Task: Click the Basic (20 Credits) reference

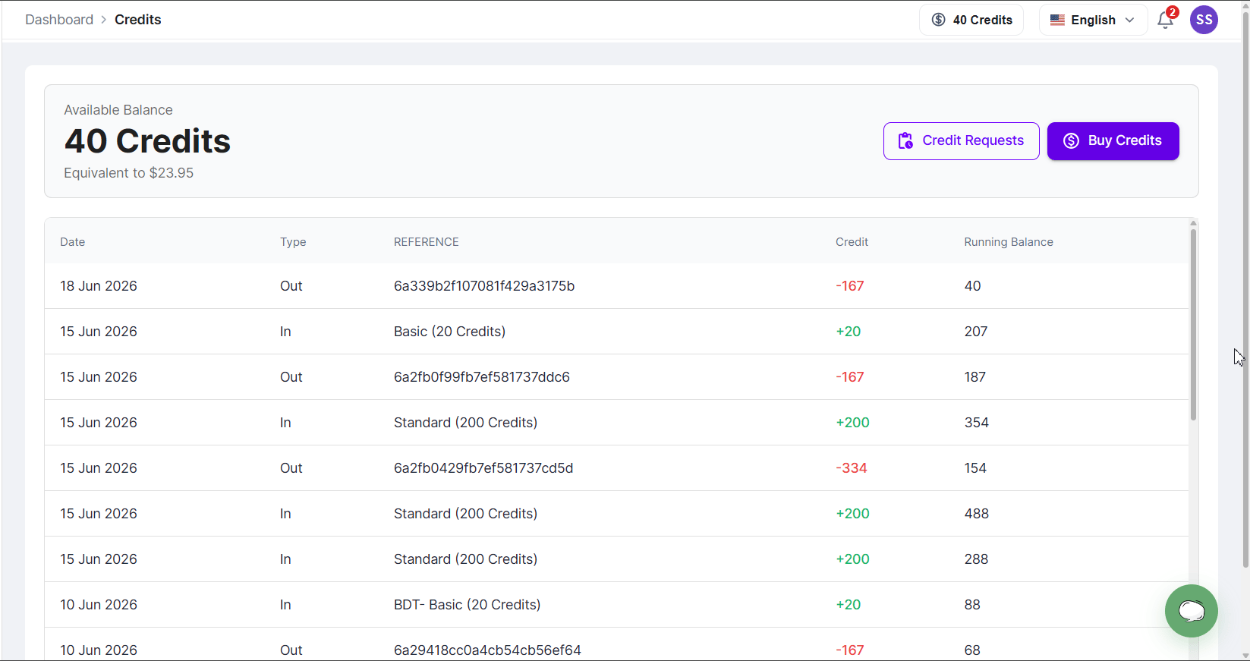Action: [449, 332]
